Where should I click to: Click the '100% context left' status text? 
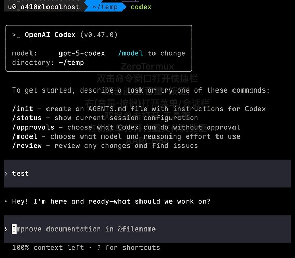(48, 247)
